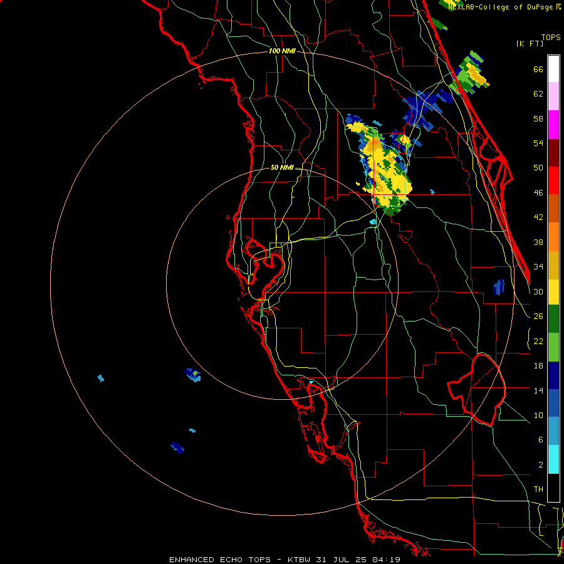Select the "KTBW" station identifier

click(300, 560)
